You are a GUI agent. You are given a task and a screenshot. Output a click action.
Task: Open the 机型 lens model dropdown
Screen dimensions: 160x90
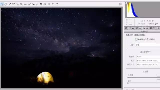click(148, 61)
